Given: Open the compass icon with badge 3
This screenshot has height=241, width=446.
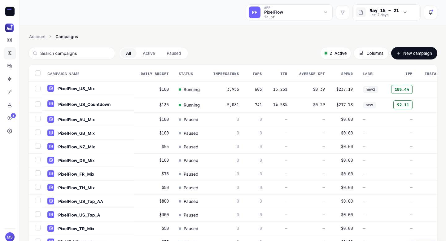Looking at the screenshot, I should click(10, 118).
